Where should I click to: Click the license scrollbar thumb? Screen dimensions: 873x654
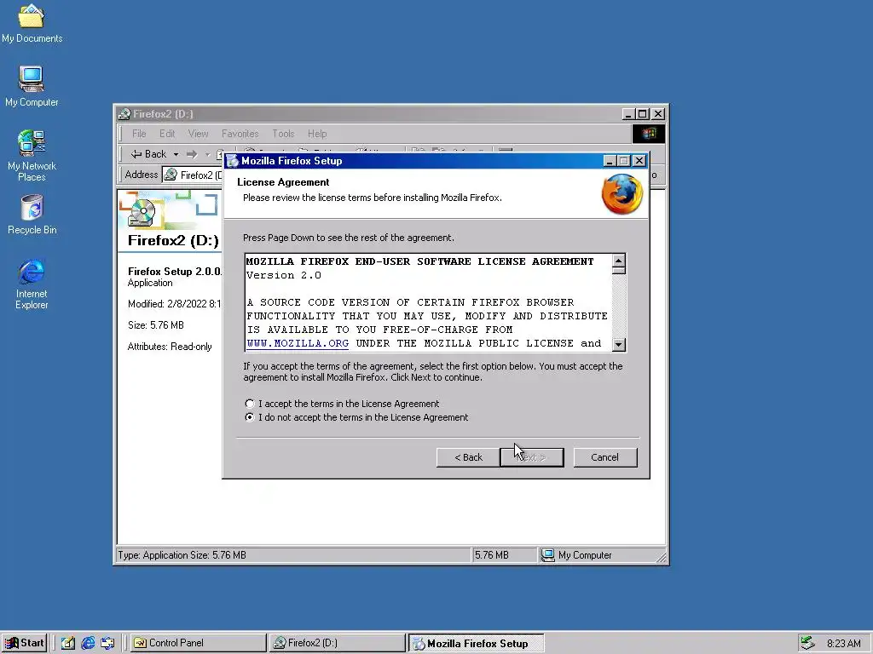coord(619,271)
